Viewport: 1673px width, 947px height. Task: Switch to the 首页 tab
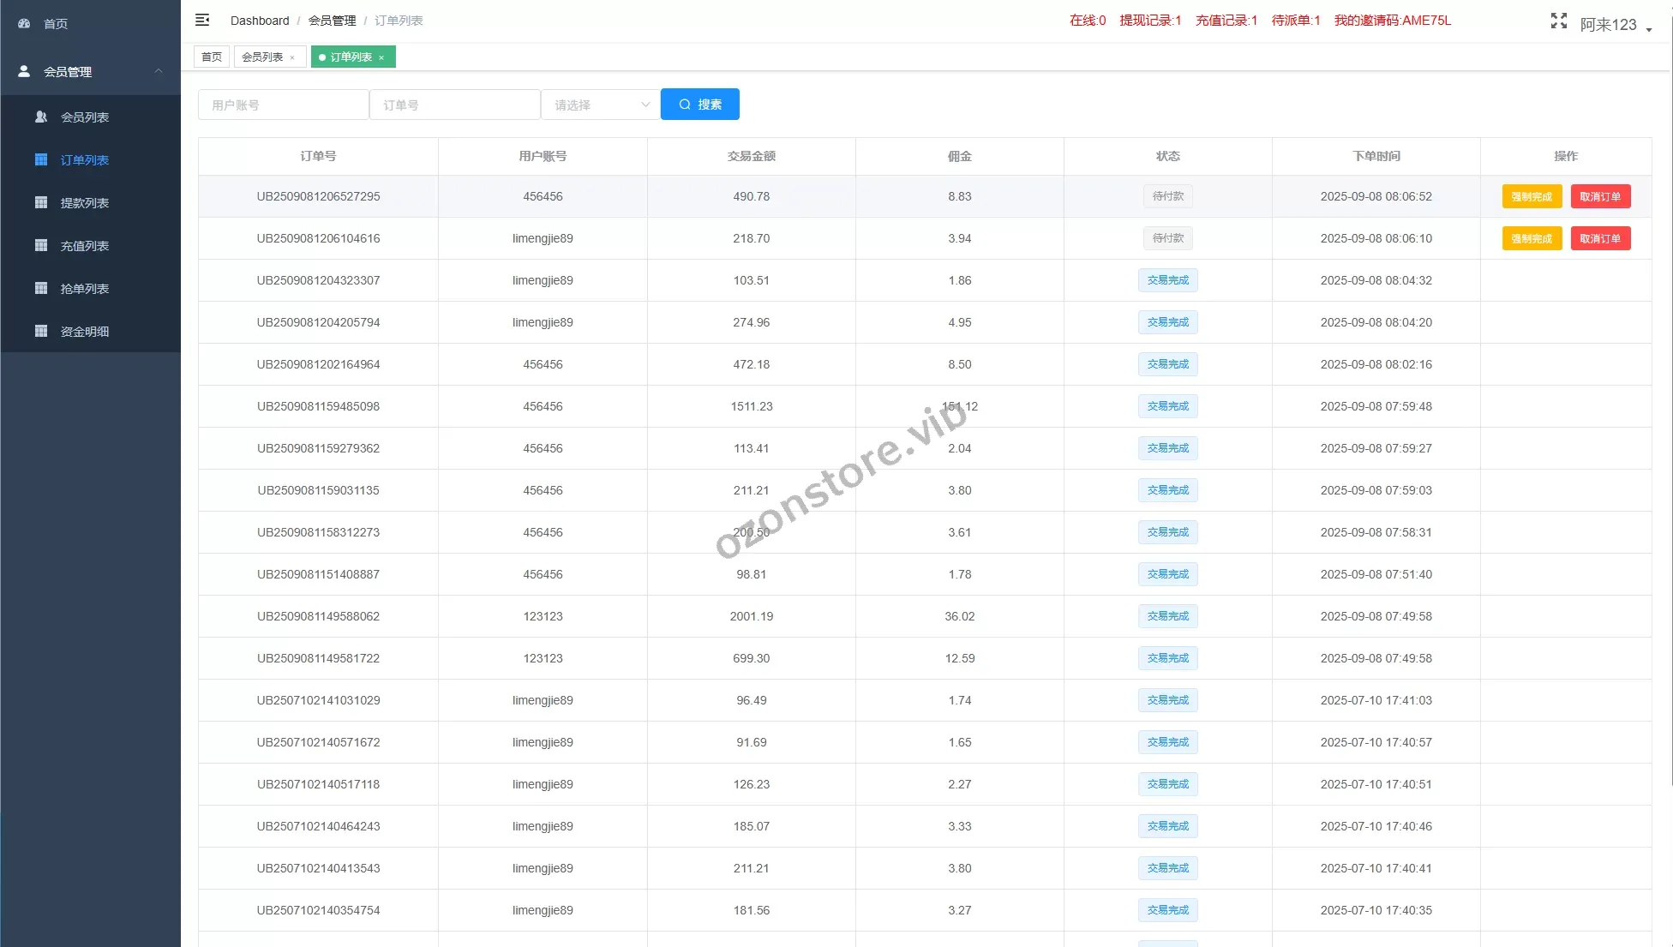[x=212, y=57]
